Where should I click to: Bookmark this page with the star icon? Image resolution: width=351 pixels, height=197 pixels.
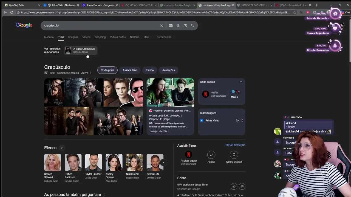click(x=295, y=12)
